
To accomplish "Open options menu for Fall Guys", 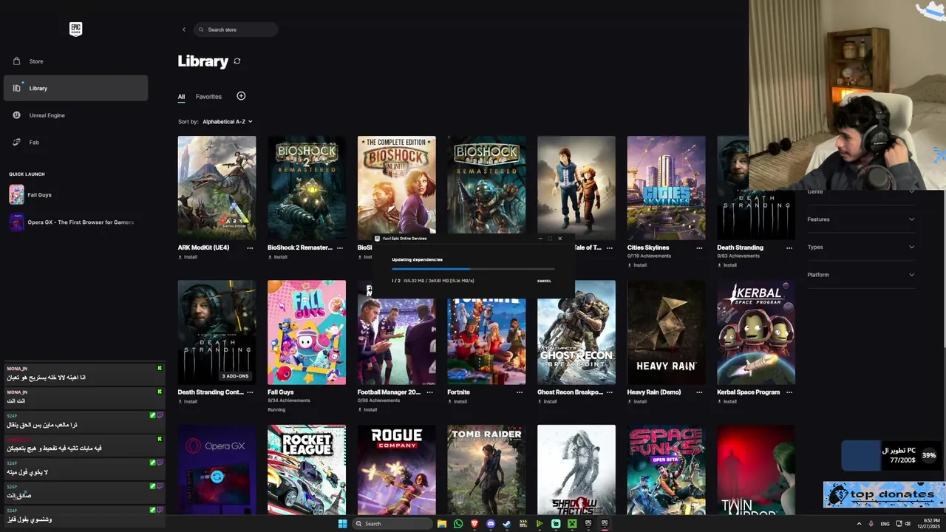I will click(x=340, y=392).
